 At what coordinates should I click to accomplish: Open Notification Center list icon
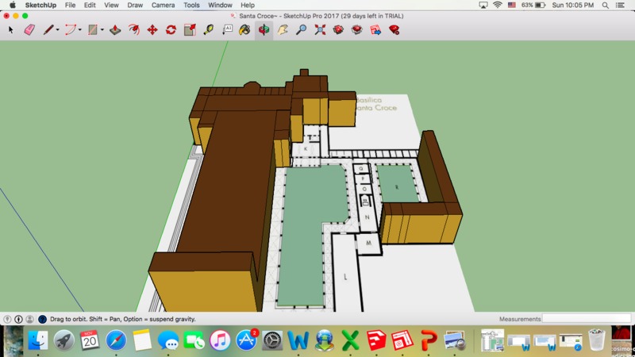(x=620, y=6)
